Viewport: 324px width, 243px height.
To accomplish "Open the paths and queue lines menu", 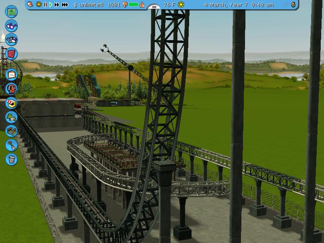I will (x=11, y=131).
